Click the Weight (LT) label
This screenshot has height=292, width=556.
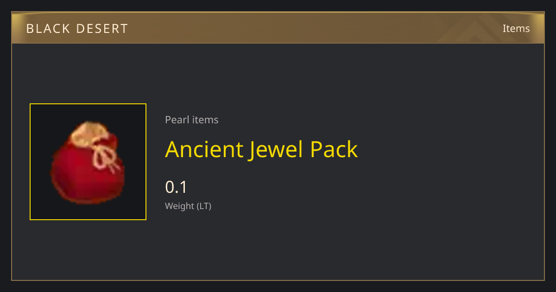click(x=188, y=206)
